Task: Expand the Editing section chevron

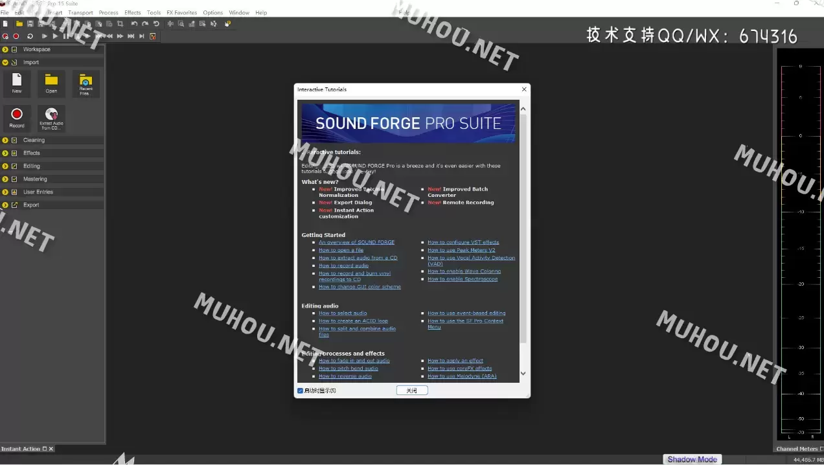Action: (5, 166)
